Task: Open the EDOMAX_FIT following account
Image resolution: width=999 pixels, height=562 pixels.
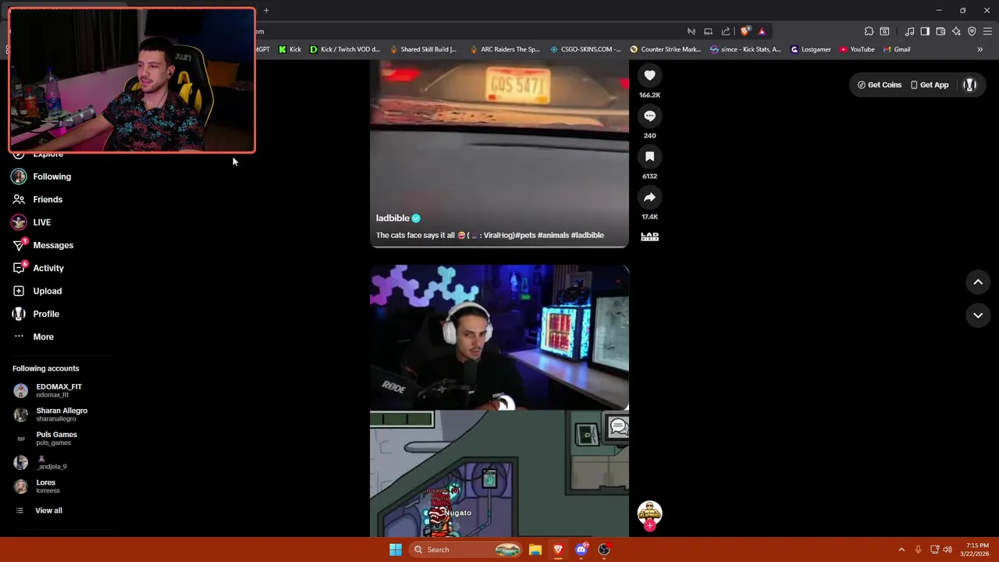Action: click(x=59, y=390)
